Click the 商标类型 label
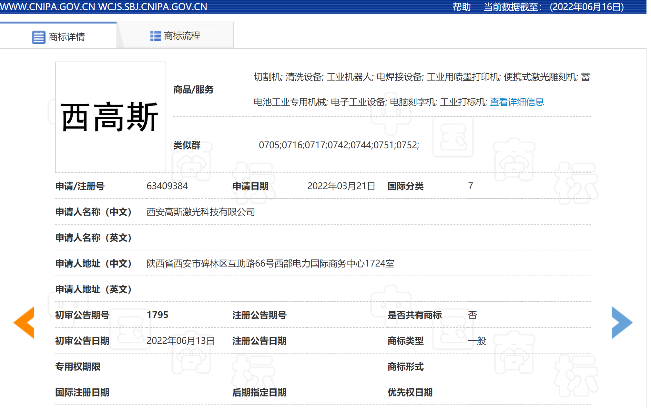651x408 pixels. click(405, 341)
